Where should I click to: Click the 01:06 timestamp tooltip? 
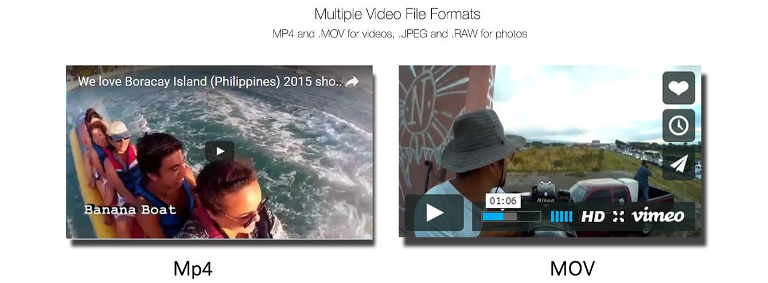[503, 201]
